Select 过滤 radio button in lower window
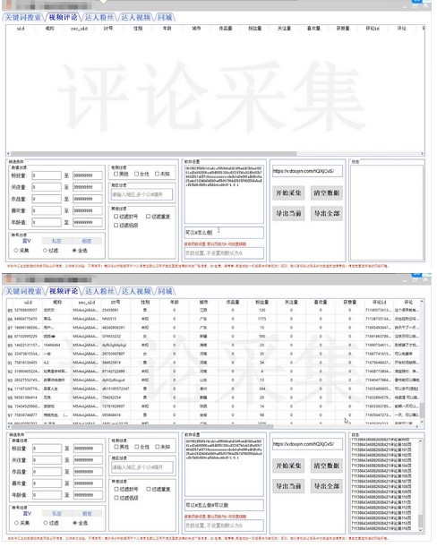The width and height of the screenshot is (437, 547). tap(46, 523)
